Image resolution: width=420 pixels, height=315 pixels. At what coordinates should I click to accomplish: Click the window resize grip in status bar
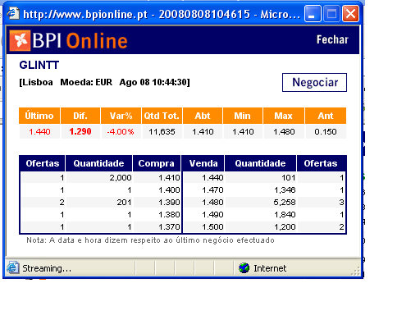click(x=355, y=271)
